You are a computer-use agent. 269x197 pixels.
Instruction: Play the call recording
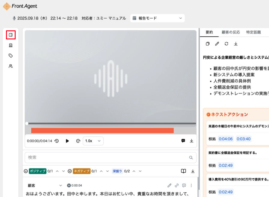click(x=67, y=141)
